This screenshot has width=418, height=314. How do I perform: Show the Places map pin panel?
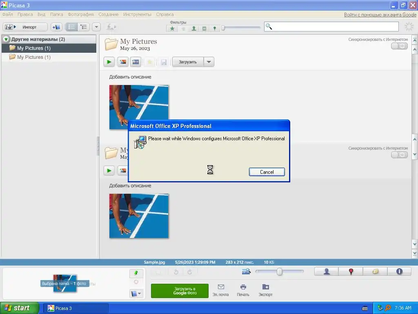(x=351, y=271)
